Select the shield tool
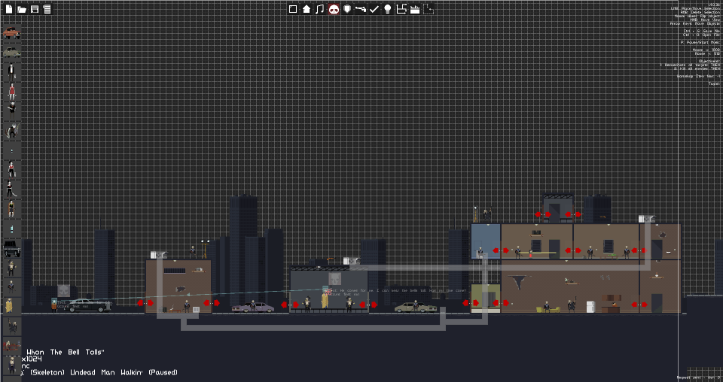 [347, 9]
